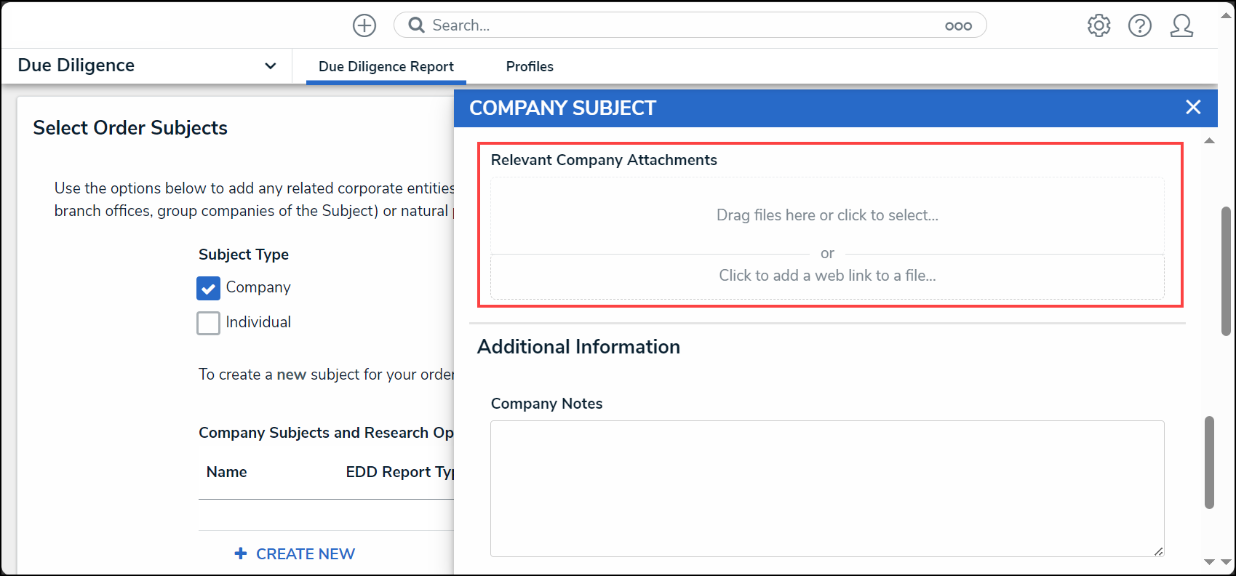Click the Additional Information heading
Screen dimensions: 1236x576
point(578,347)
